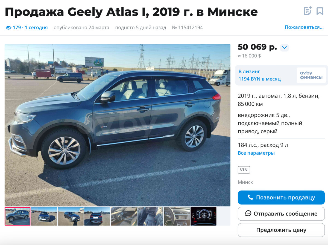Open the av.by финансы logo

pyautogui.click(x=311, y=75)
